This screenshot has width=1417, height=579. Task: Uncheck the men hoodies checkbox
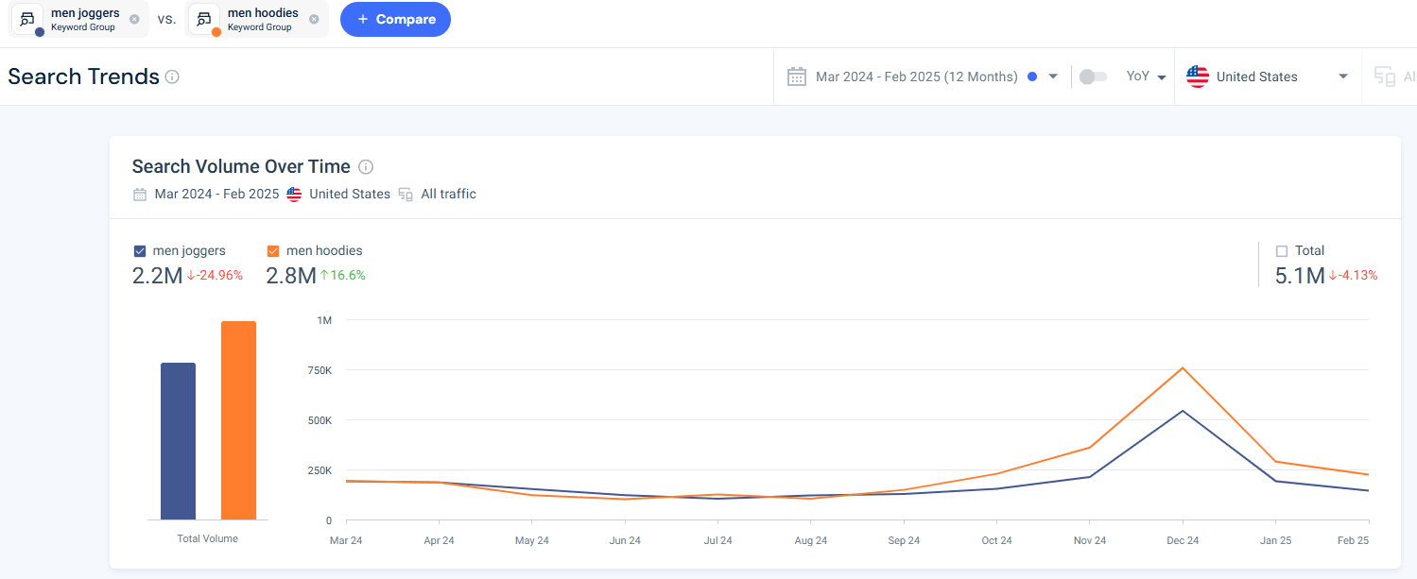click(x=273, y=251)
